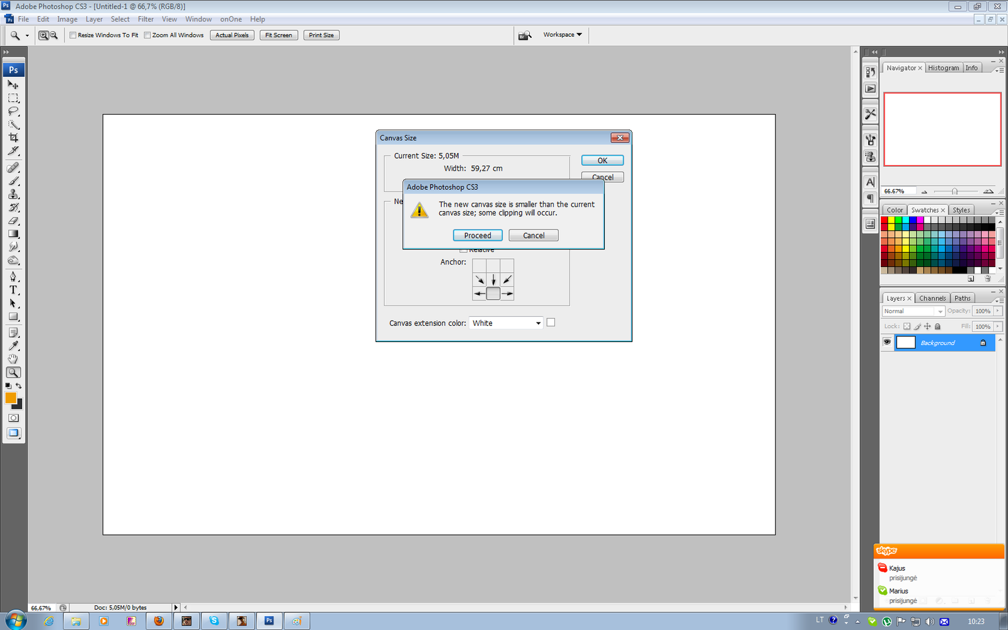Enable Zoom All Windows checkbox
The image size is (1008, 630).
pos(147,35)
